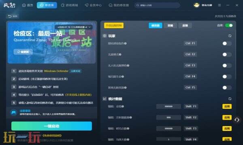Toggle the Ctrl F5 cheat switch
Viewport: 243px width, 145px height.
pyautogui.click(x=227, y=88)
